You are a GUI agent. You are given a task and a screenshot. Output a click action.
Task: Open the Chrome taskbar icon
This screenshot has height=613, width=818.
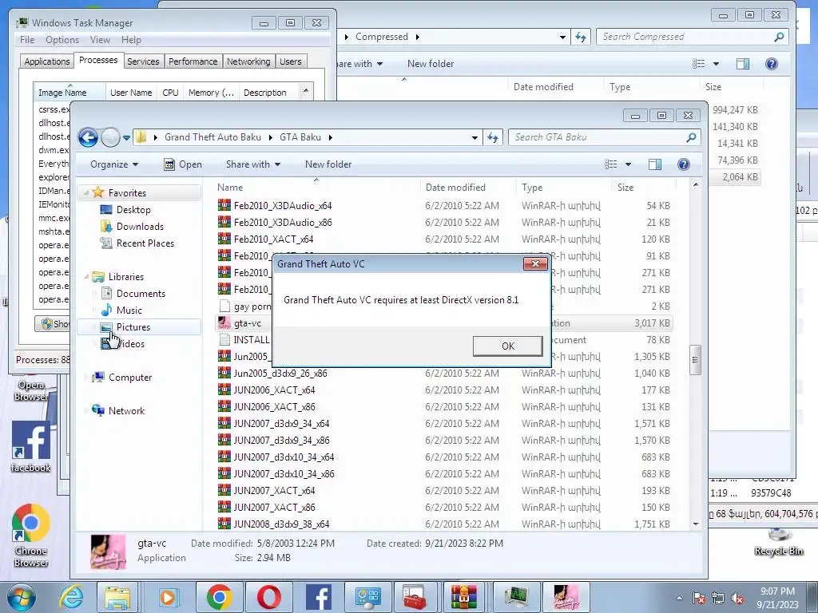coord(219,597)
